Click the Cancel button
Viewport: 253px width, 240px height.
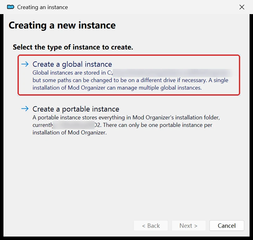[227, 226]
